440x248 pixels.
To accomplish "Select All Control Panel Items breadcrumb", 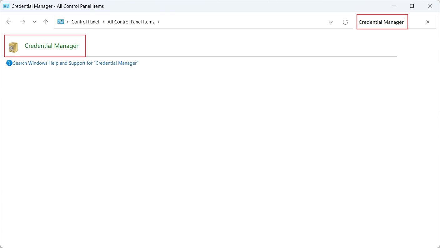I will click(131, 22).
